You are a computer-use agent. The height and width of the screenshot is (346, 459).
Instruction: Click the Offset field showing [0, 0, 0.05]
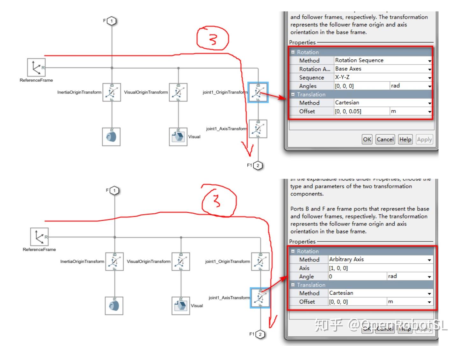click(362, 111)
